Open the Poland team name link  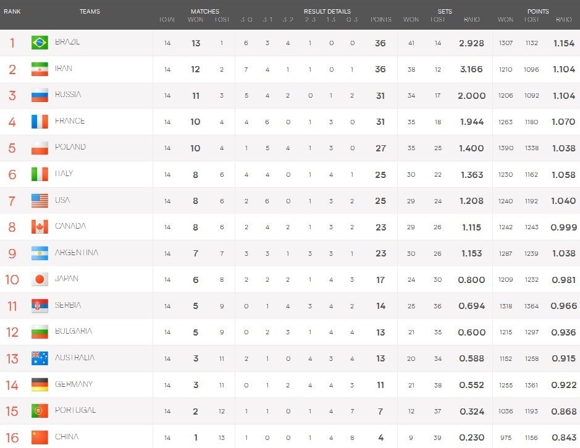[70, 147]
